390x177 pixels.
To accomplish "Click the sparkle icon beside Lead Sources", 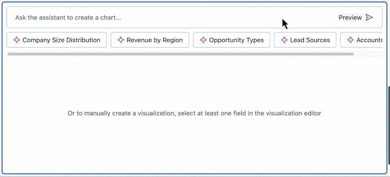I will (x=284, y=40).
